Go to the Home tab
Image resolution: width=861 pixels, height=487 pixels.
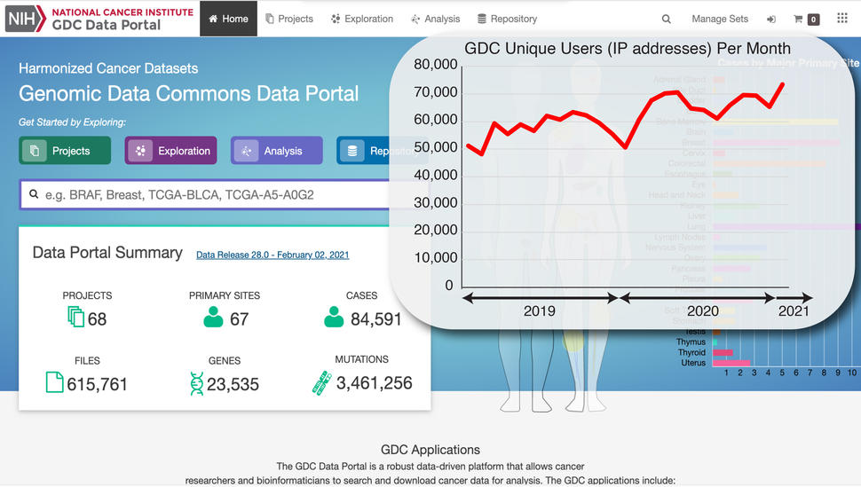click(x=228, y=19)
